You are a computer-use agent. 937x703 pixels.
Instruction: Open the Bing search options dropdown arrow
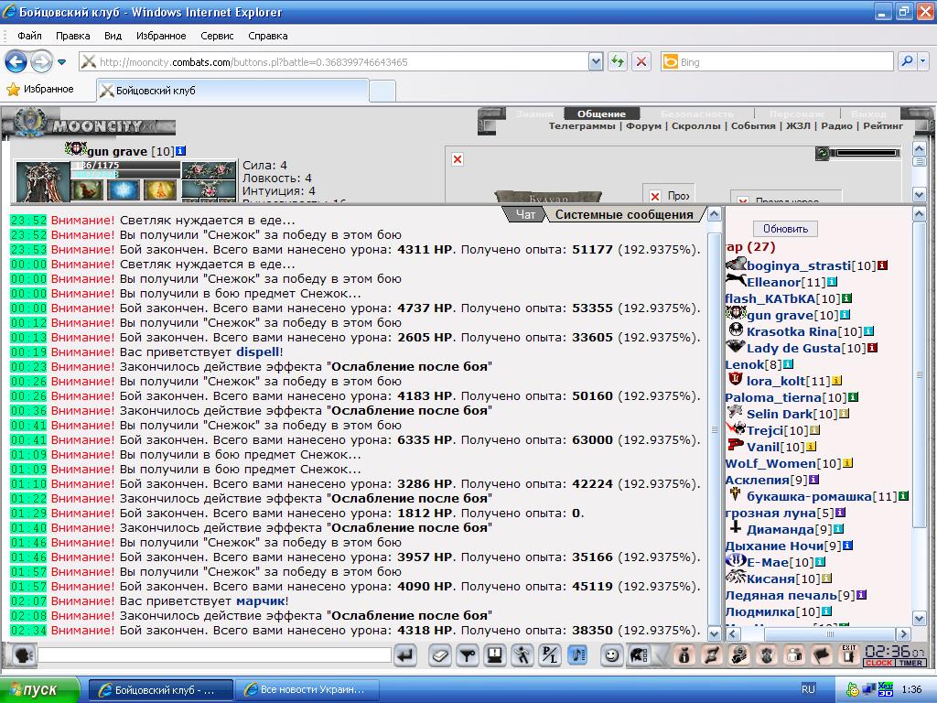[x=922, y=61]
